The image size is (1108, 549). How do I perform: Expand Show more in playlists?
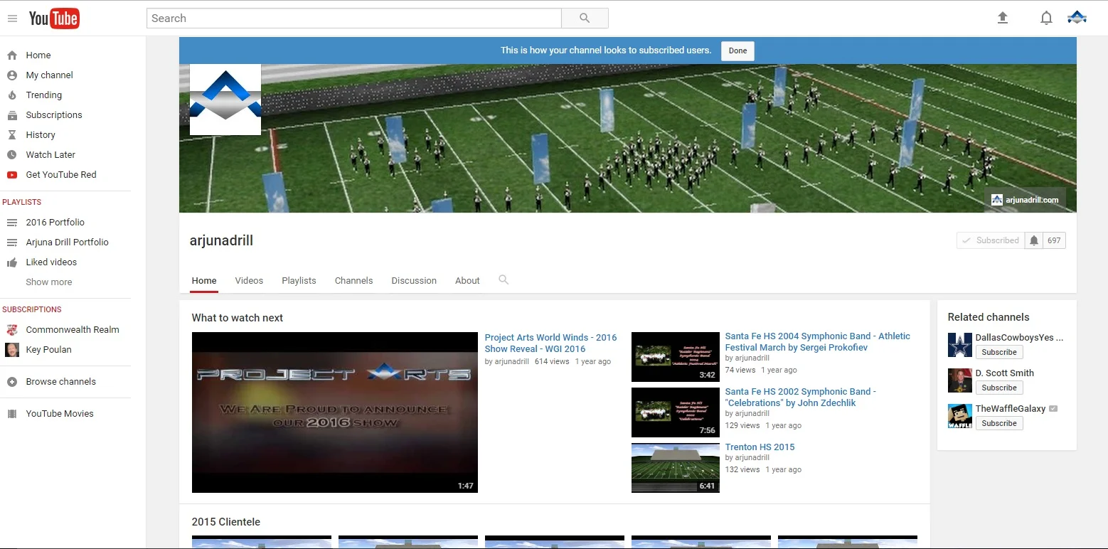click(49, 282)
